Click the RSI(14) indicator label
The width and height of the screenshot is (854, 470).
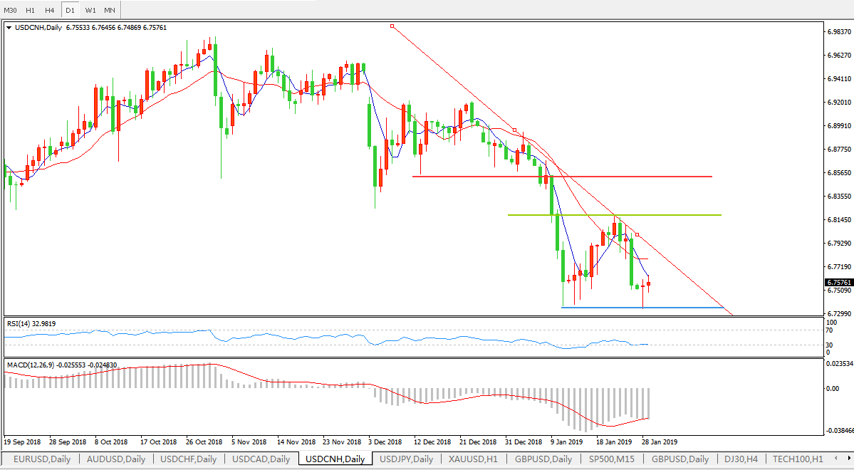pyautogui.click(x=31, y=324)
